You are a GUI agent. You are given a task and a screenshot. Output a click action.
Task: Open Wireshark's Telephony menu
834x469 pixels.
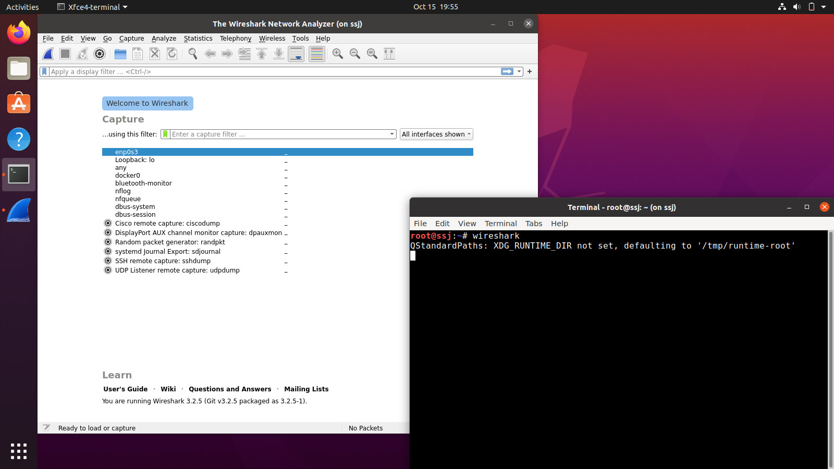(x=236, y=39)
